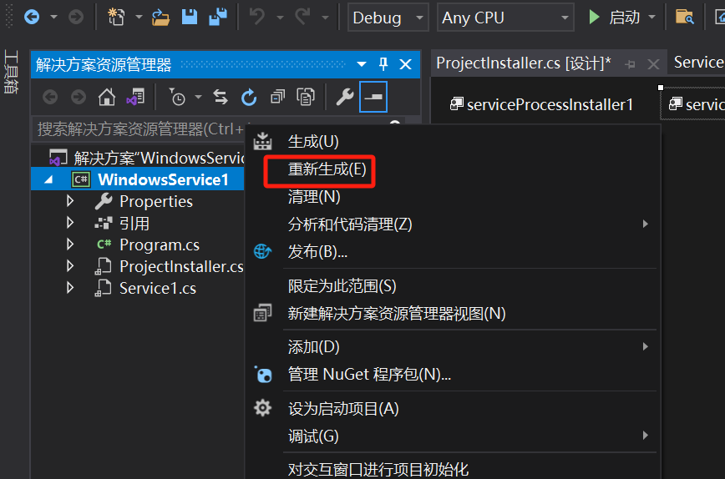
Task: Click the Properties wrench icon in Solution Explorer
Action: 345,98
